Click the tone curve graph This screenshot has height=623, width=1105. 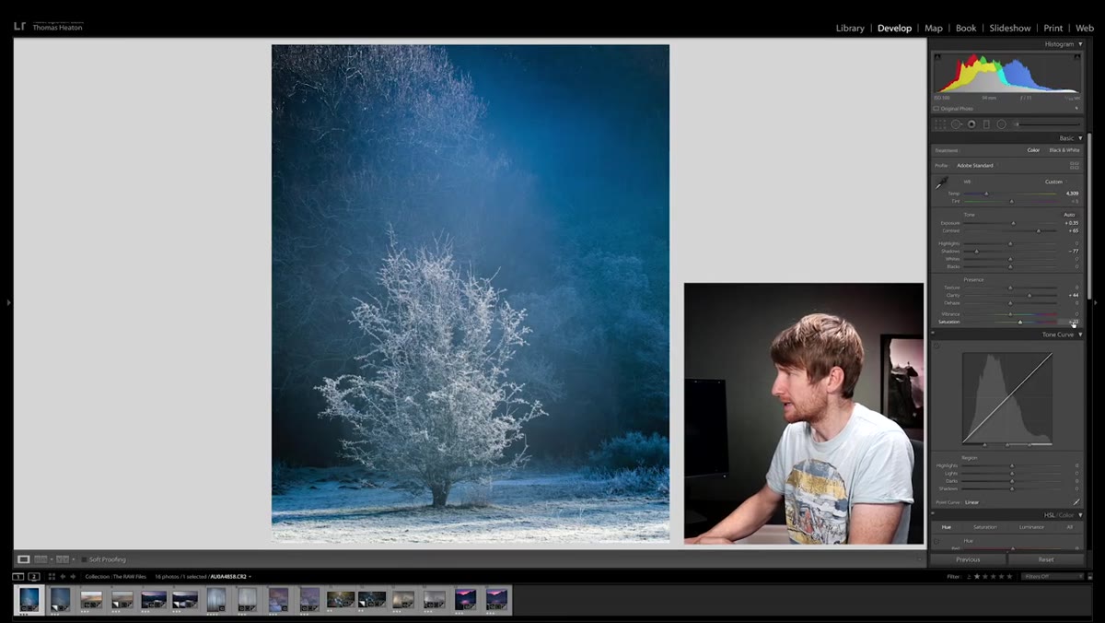(1006, 398)
